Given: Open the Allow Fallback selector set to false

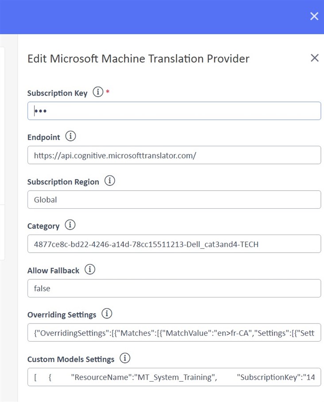Looking at the screenshot, I should point(174,288).
